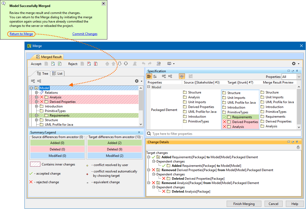
Task: Click the Reject all changes icon
Action: pos(95,64)
